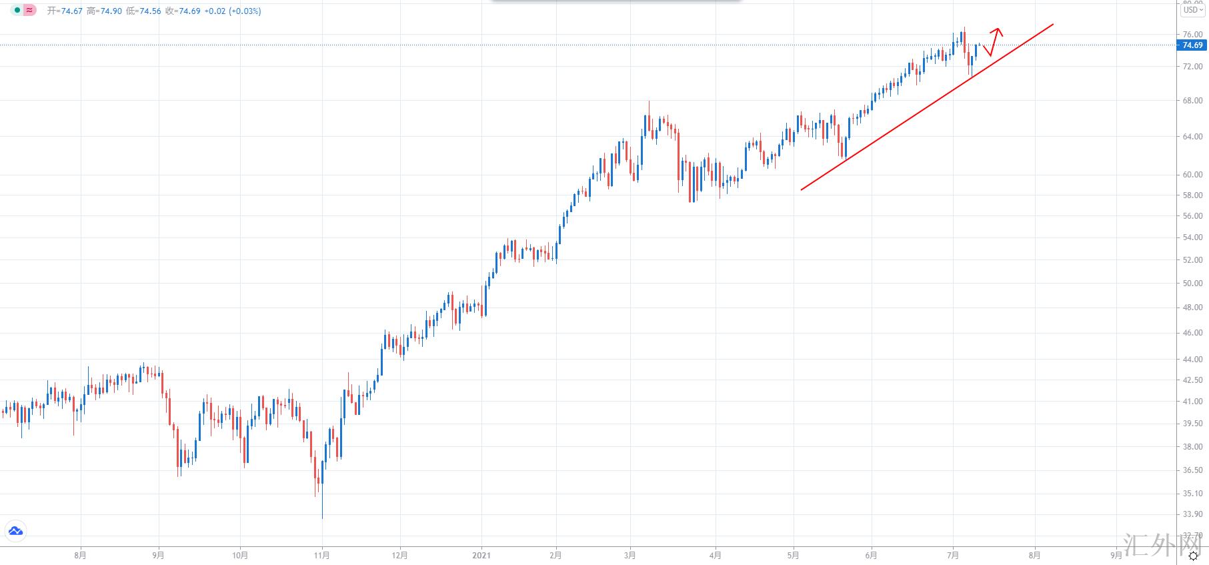Click the 11月 label on time axis
This screenshot has height=565, width=1209.
point(322,555)
